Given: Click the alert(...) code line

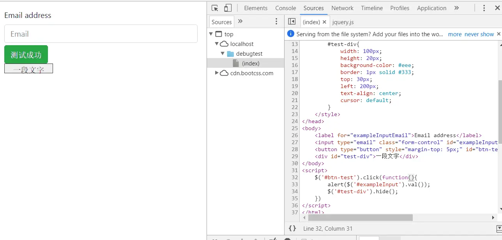Looking at the screenshot, I should (x=379, y=184).
